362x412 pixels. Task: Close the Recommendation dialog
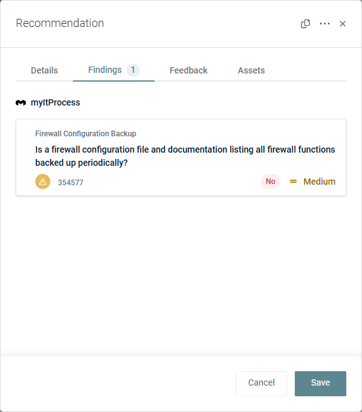point(343,24)
